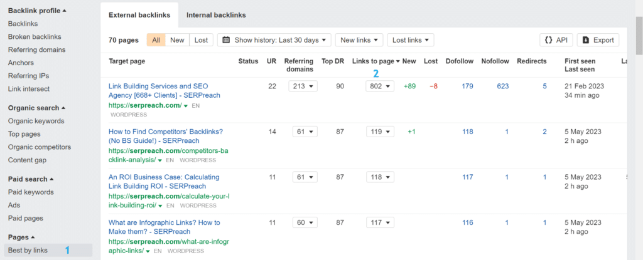Open Referring IPs report
Screen dimensions: 643x260
[x=28, y=76]
